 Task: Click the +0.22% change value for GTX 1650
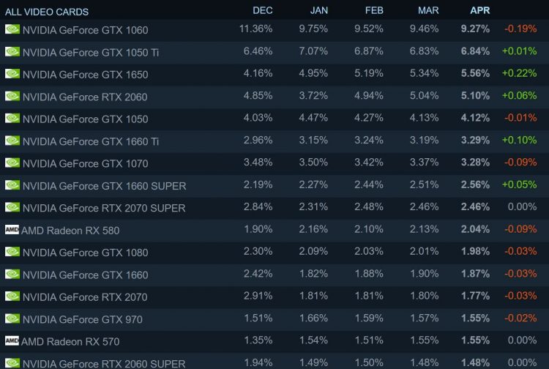point(519,74)
